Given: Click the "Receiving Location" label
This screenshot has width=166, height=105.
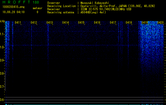Looking at the screenshot, I should [x=61, y=6].
